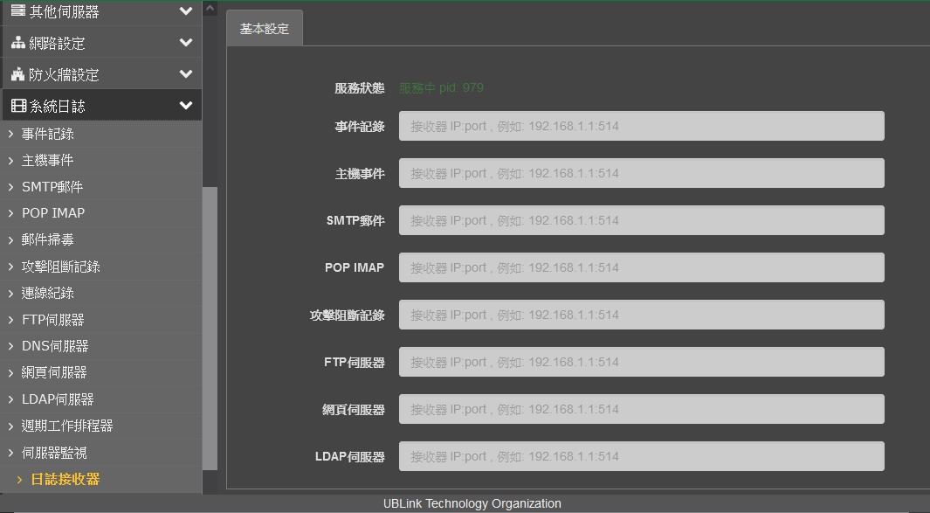Click the network icon beside 網路設定
Image resolution: width=930 pixels, height=513 pixels.
coord(17,43)
